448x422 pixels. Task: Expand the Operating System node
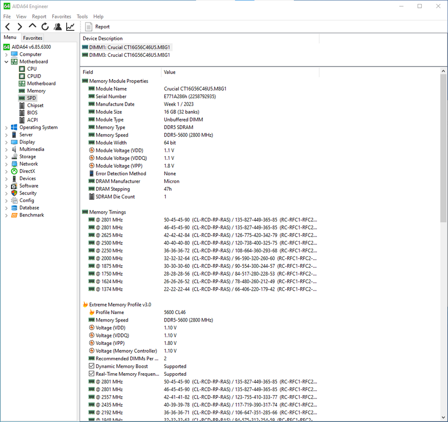pos(6,128)
